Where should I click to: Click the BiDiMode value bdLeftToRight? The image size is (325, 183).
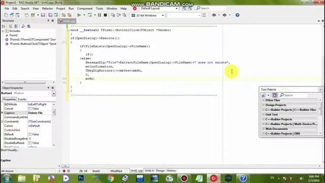coord(37,104)
